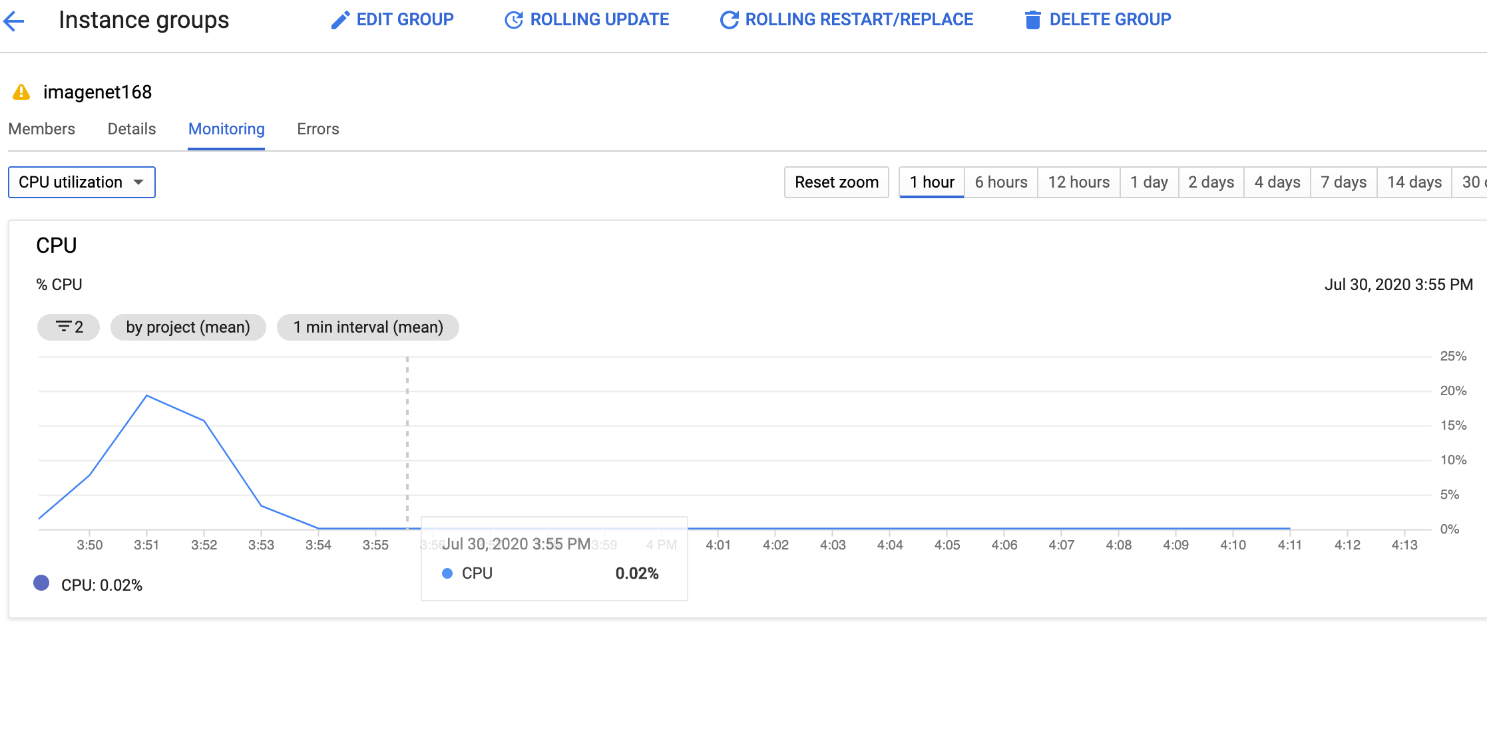Select the 1 day time range
This screenshot has width=1487, height=753.
(1149, 182)
